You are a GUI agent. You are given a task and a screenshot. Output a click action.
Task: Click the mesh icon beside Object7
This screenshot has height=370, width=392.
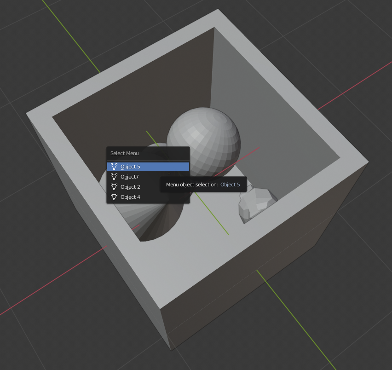pos(114,177)
